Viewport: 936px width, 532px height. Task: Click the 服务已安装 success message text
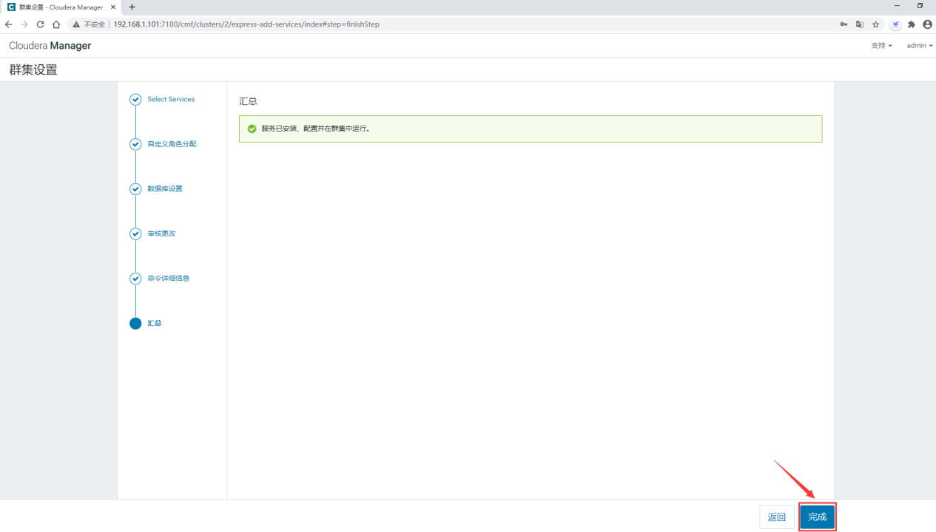tap(315, 129)
